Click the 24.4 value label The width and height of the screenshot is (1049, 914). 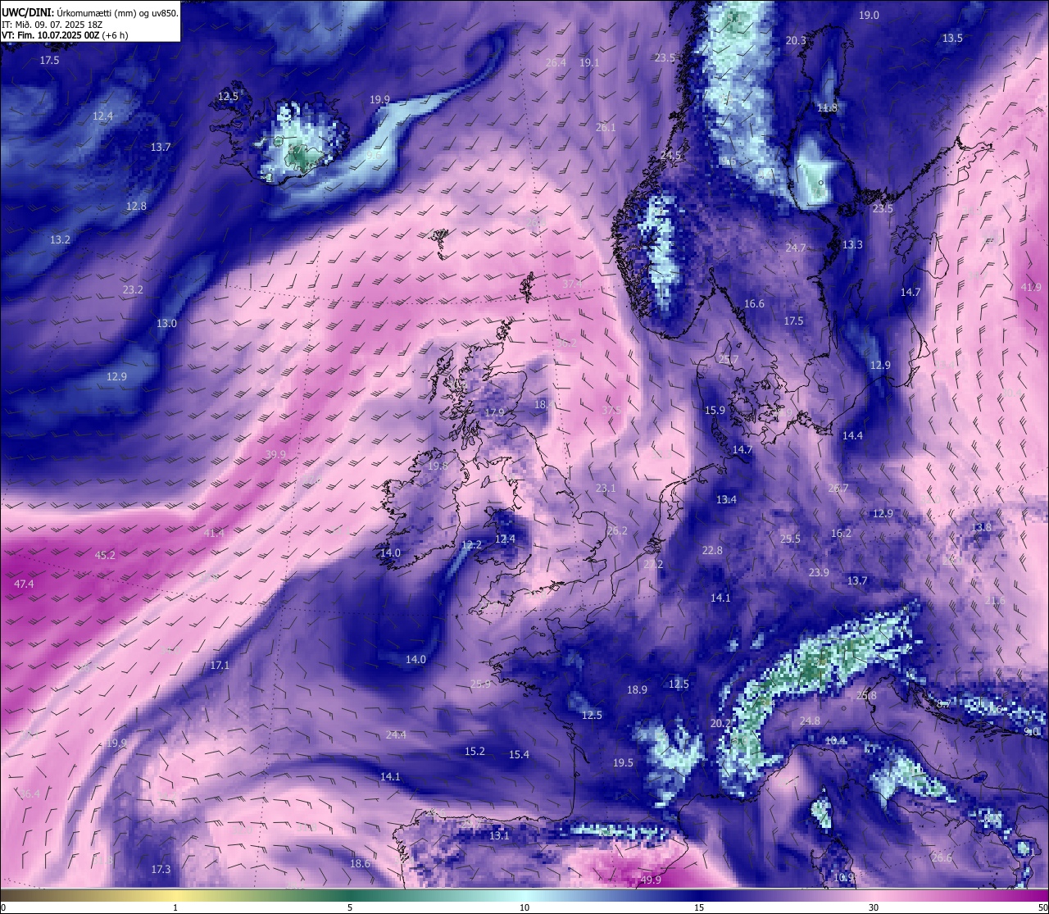pyautogui.click(x=396, y=734)
